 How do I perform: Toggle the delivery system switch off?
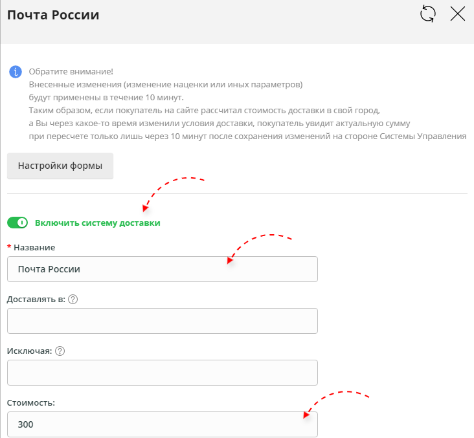point(17,223)
